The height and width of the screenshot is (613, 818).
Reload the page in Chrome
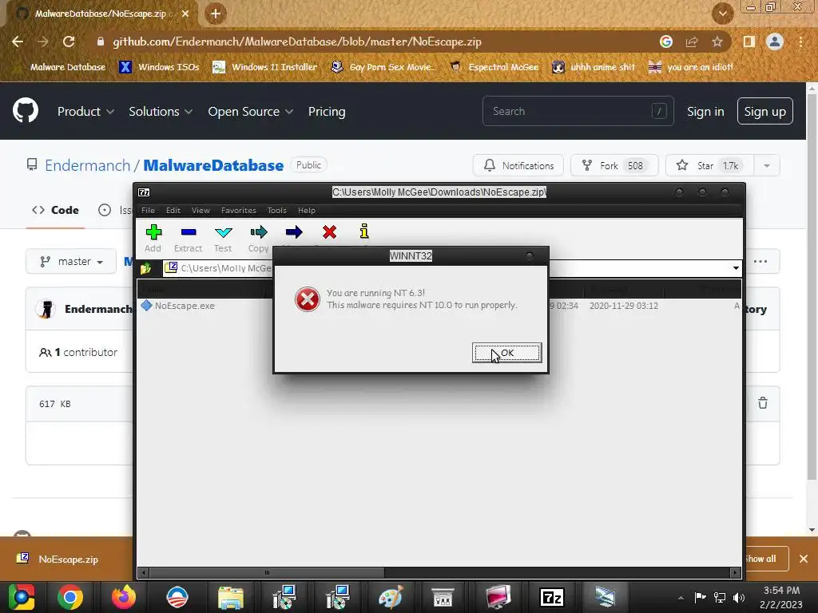[x=69, y=42]
